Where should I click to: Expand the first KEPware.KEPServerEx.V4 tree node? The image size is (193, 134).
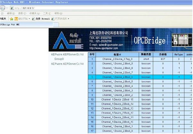click(x=67, y=54)
